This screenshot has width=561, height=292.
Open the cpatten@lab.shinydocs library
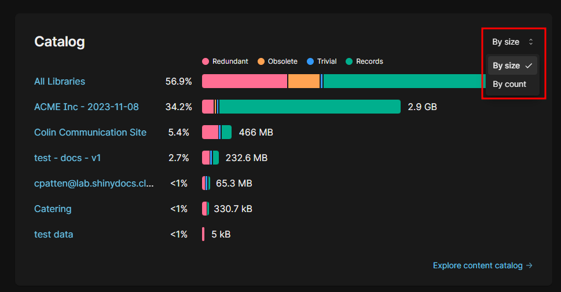[x=94, y=183]
